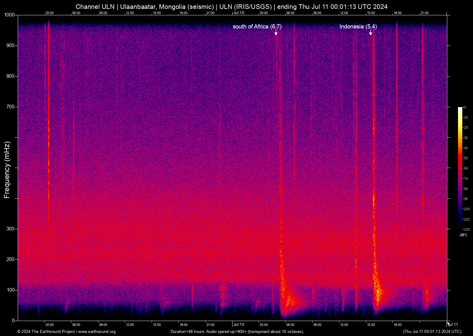The width and height of the screenshot is (473, 336).
Task: Click the Jul 10 label on top axis
Action: tap(238, 13)
